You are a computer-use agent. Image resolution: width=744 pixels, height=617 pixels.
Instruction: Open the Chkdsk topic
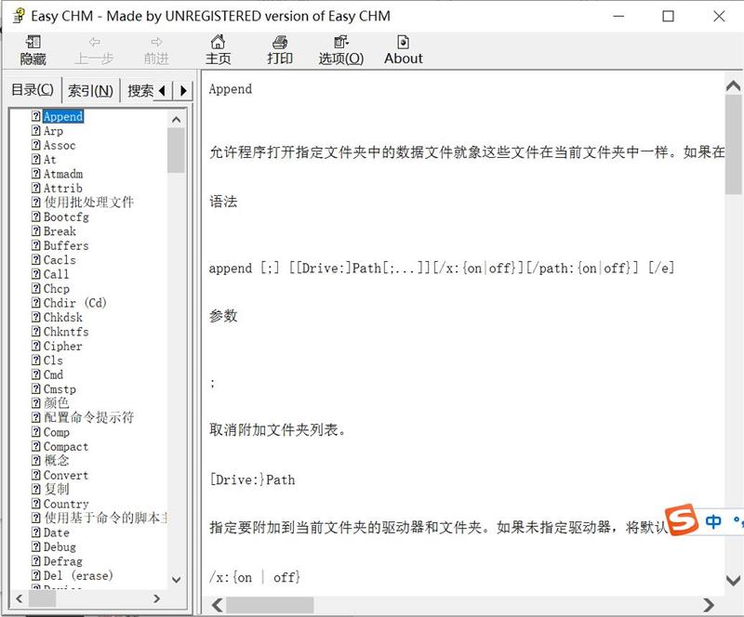[x=63, y=317]
